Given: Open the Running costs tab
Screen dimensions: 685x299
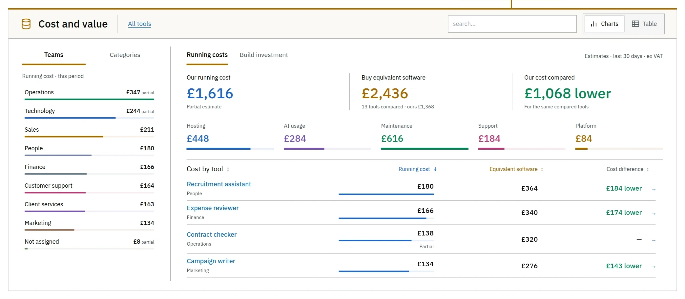Looking at the screenshot, I should click(207, 55).
